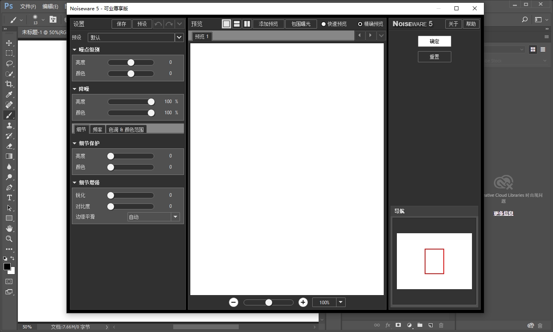Open the 100% zoom level dropdown
This screenshot has height=332, width=553.
coord(341,302)
